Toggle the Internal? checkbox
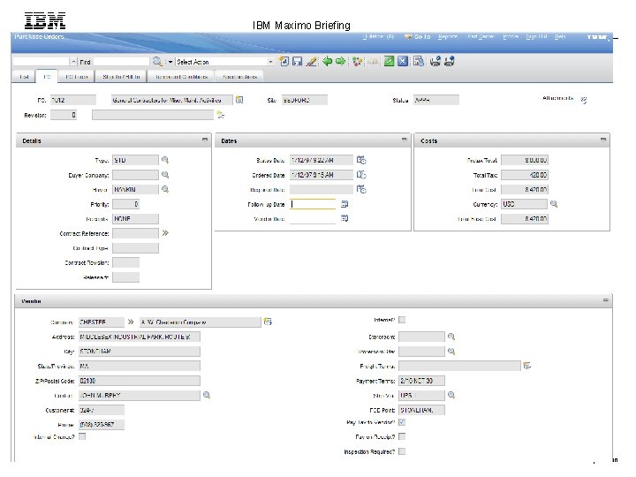Screen dimensions: 636x477 pos(402,320)
